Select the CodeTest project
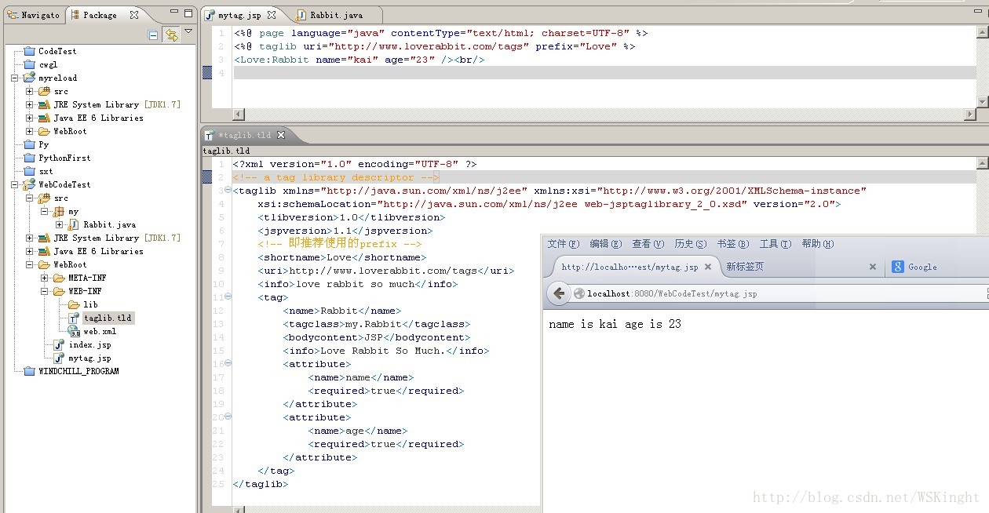 click(57, 51)
